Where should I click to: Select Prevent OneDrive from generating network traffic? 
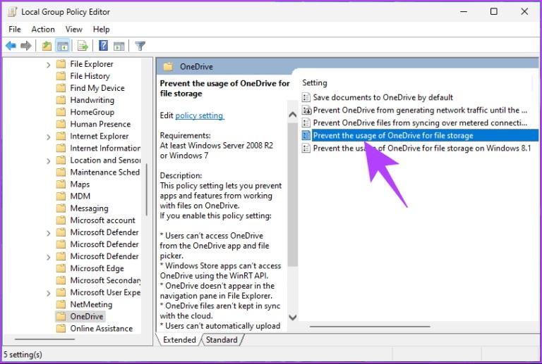(420, 110)
